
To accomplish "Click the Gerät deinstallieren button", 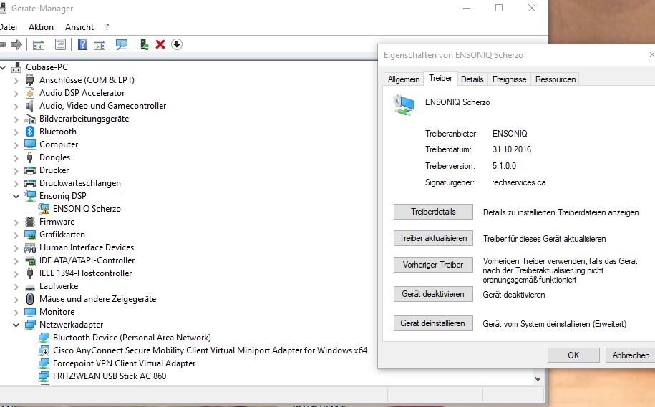I will [x=433, y=323].
